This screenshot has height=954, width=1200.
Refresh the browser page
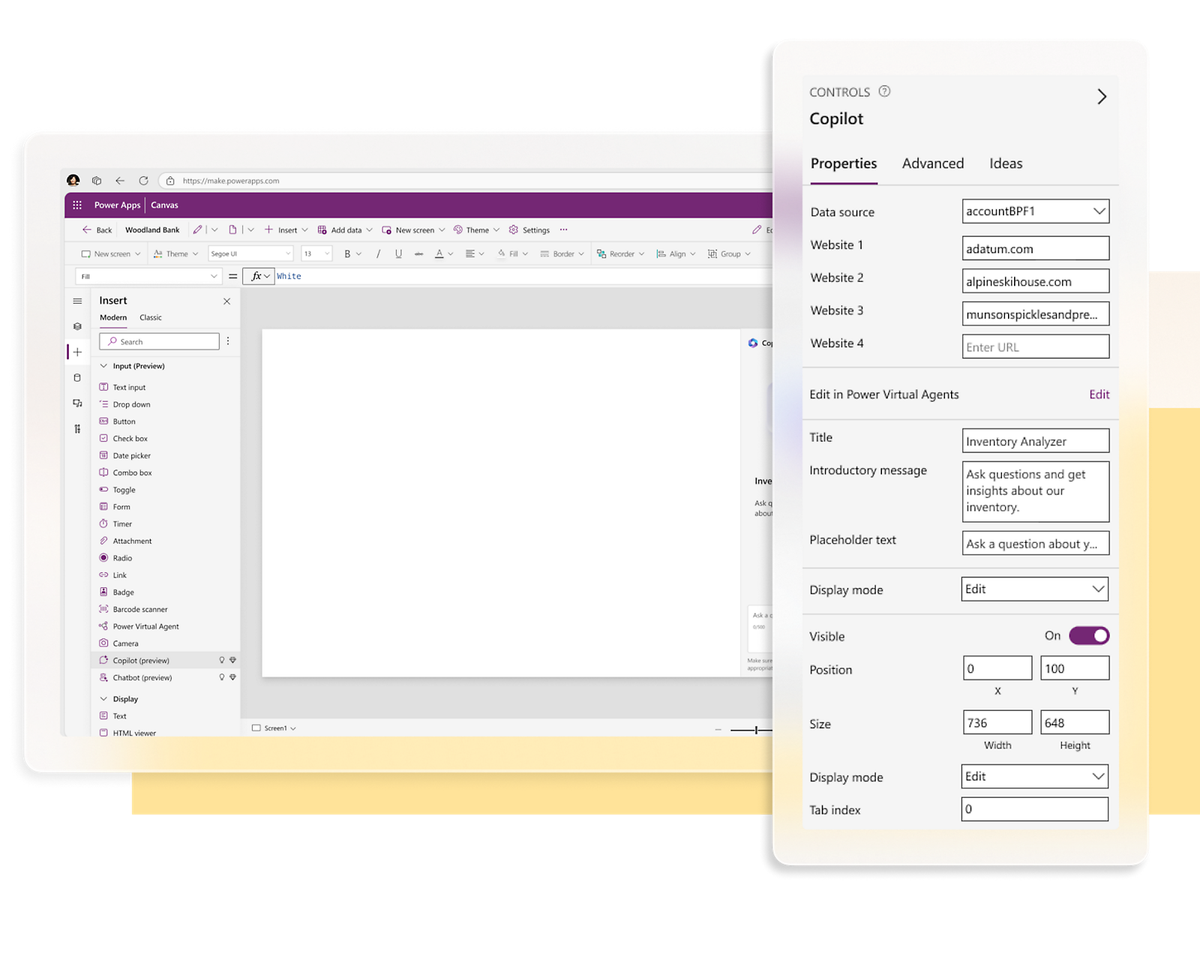tap(143, 181)
